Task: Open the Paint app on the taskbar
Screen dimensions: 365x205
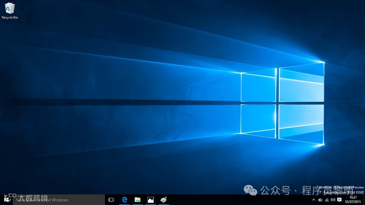Action: coord(164,200)
